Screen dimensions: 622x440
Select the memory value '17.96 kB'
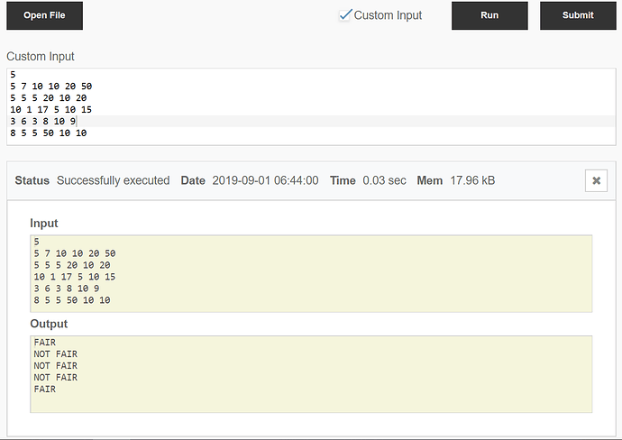coord(472,180)
